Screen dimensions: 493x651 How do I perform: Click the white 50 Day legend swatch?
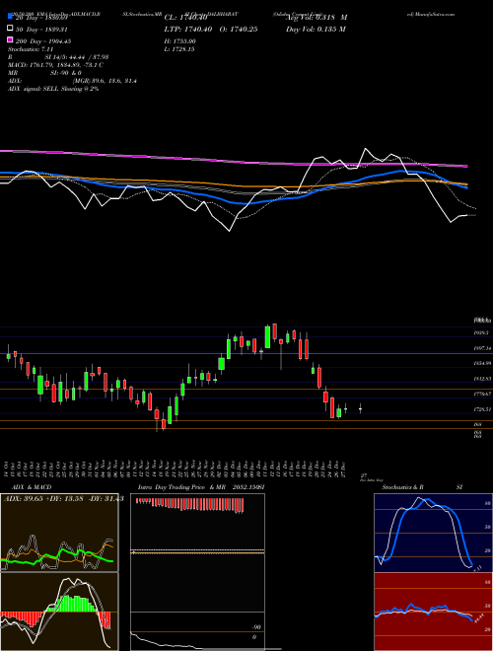coord(11,29)
